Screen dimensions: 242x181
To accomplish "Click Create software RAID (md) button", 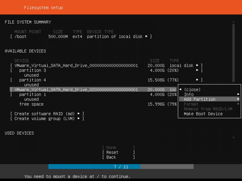I will 47,114.
